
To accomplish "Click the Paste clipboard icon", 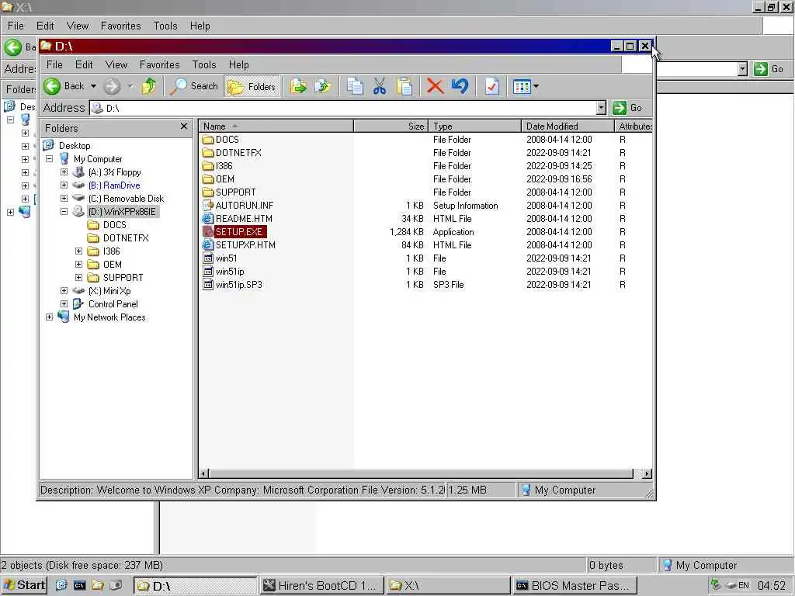I will 404,87.
